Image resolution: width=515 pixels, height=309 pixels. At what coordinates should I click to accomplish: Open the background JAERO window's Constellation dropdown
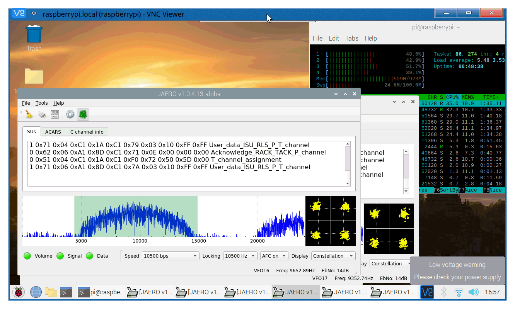(391, 263)
